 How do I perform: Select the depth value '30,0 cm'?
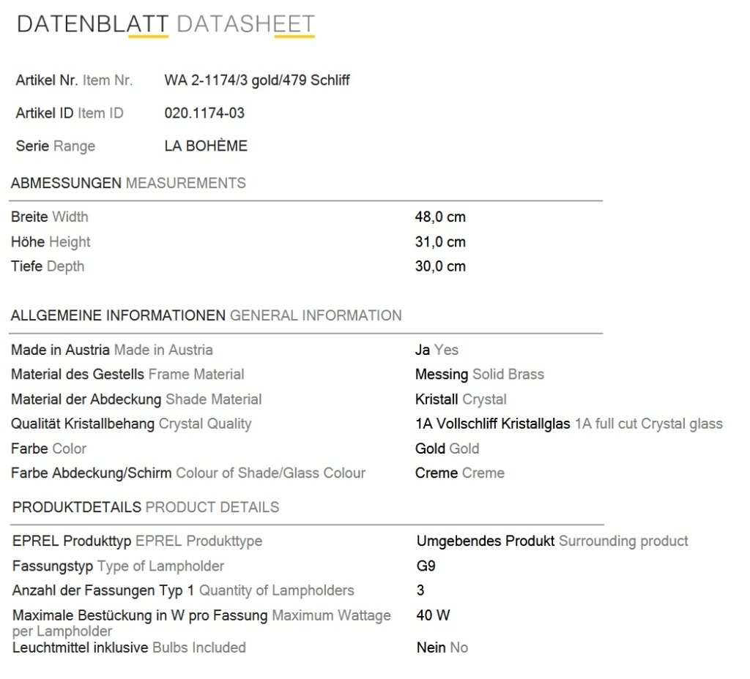[440, 266]
